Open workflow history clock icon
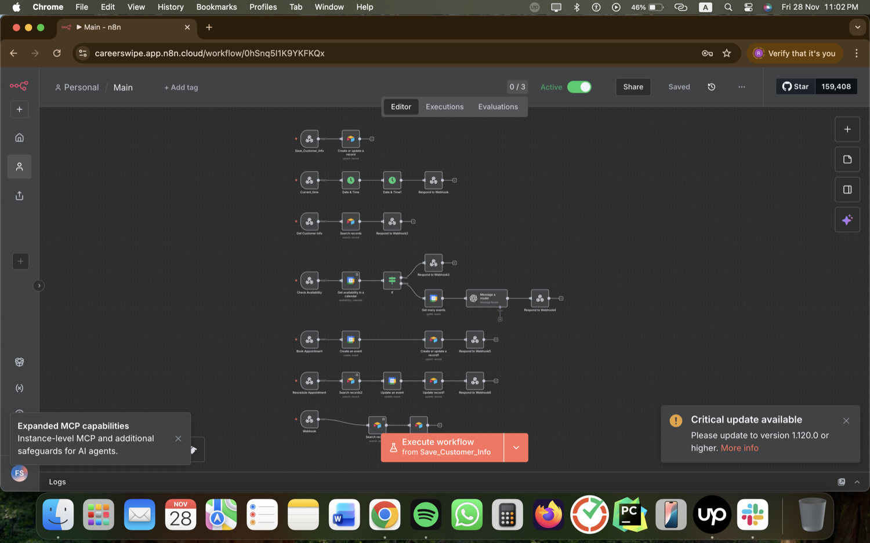Viewport: 870px width, 543px height. [712, 87]
